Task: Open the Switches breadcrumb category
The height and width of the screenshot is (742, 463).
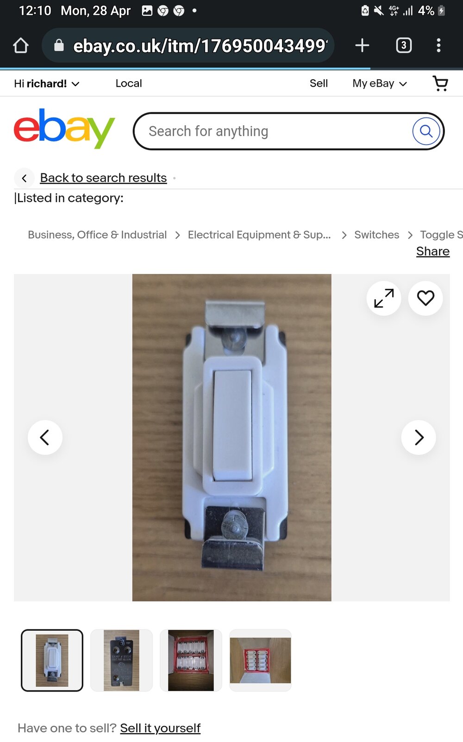Action: click(x=376, y=235)
